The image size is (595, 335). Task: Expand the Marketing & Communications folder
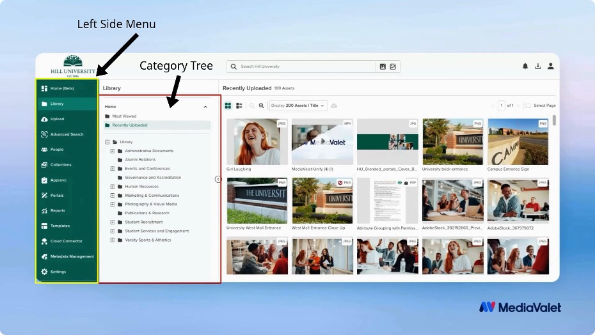[113, 196]
